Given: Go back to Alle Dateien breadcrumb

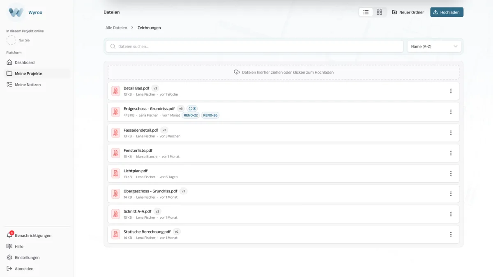Looking at the screenshot, I should pos(116,28).
